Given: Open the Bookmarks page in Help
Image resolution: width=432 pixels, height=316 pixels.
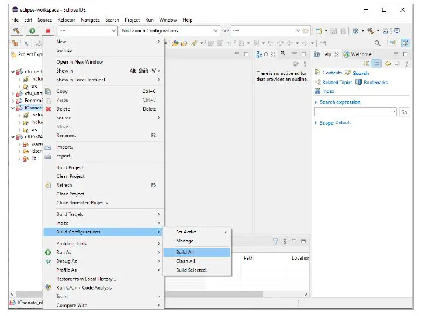Looking at the screenshot, I should (375, 83).
